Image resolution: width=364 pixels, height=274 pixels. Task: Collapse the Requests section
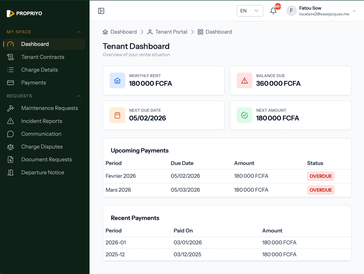[x=79, y=96]
